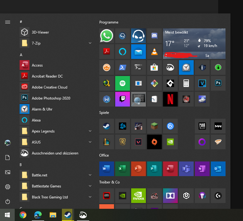Open the Microsoft Store tile

(x=154, y=67)
